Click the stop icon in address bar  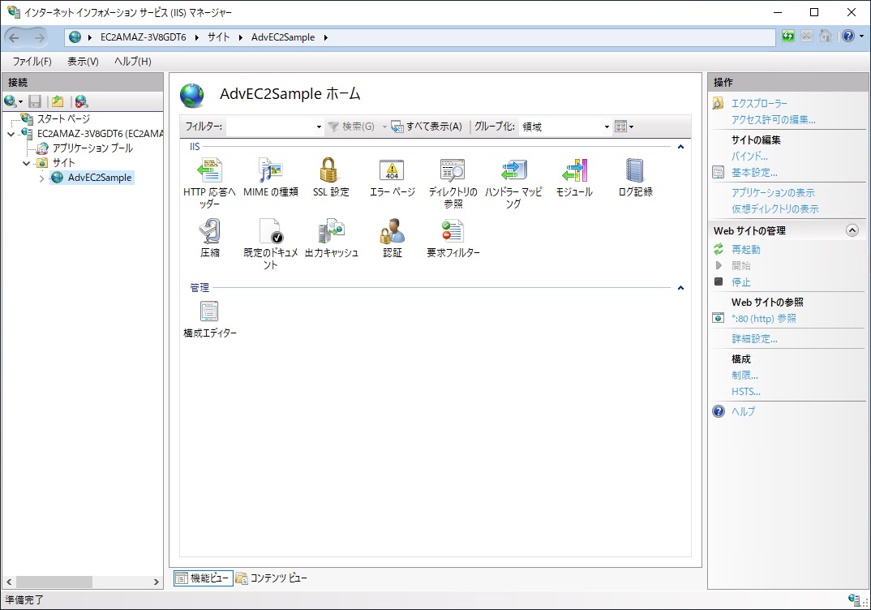coord(807,37)
